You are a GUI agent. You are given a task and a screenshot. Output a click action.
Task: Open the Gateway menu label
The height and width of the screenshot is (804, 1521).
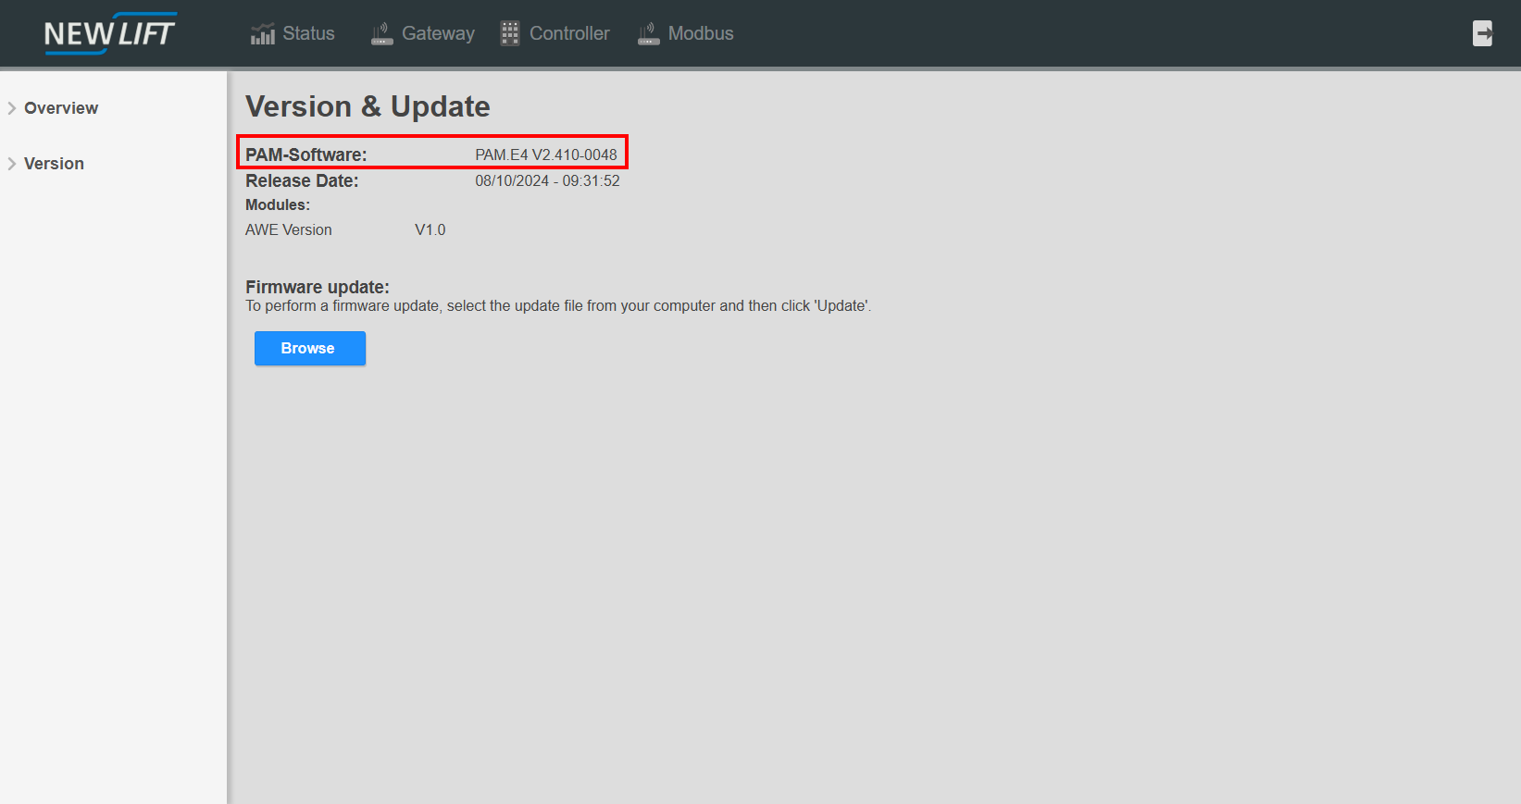(x=438, y=33)
